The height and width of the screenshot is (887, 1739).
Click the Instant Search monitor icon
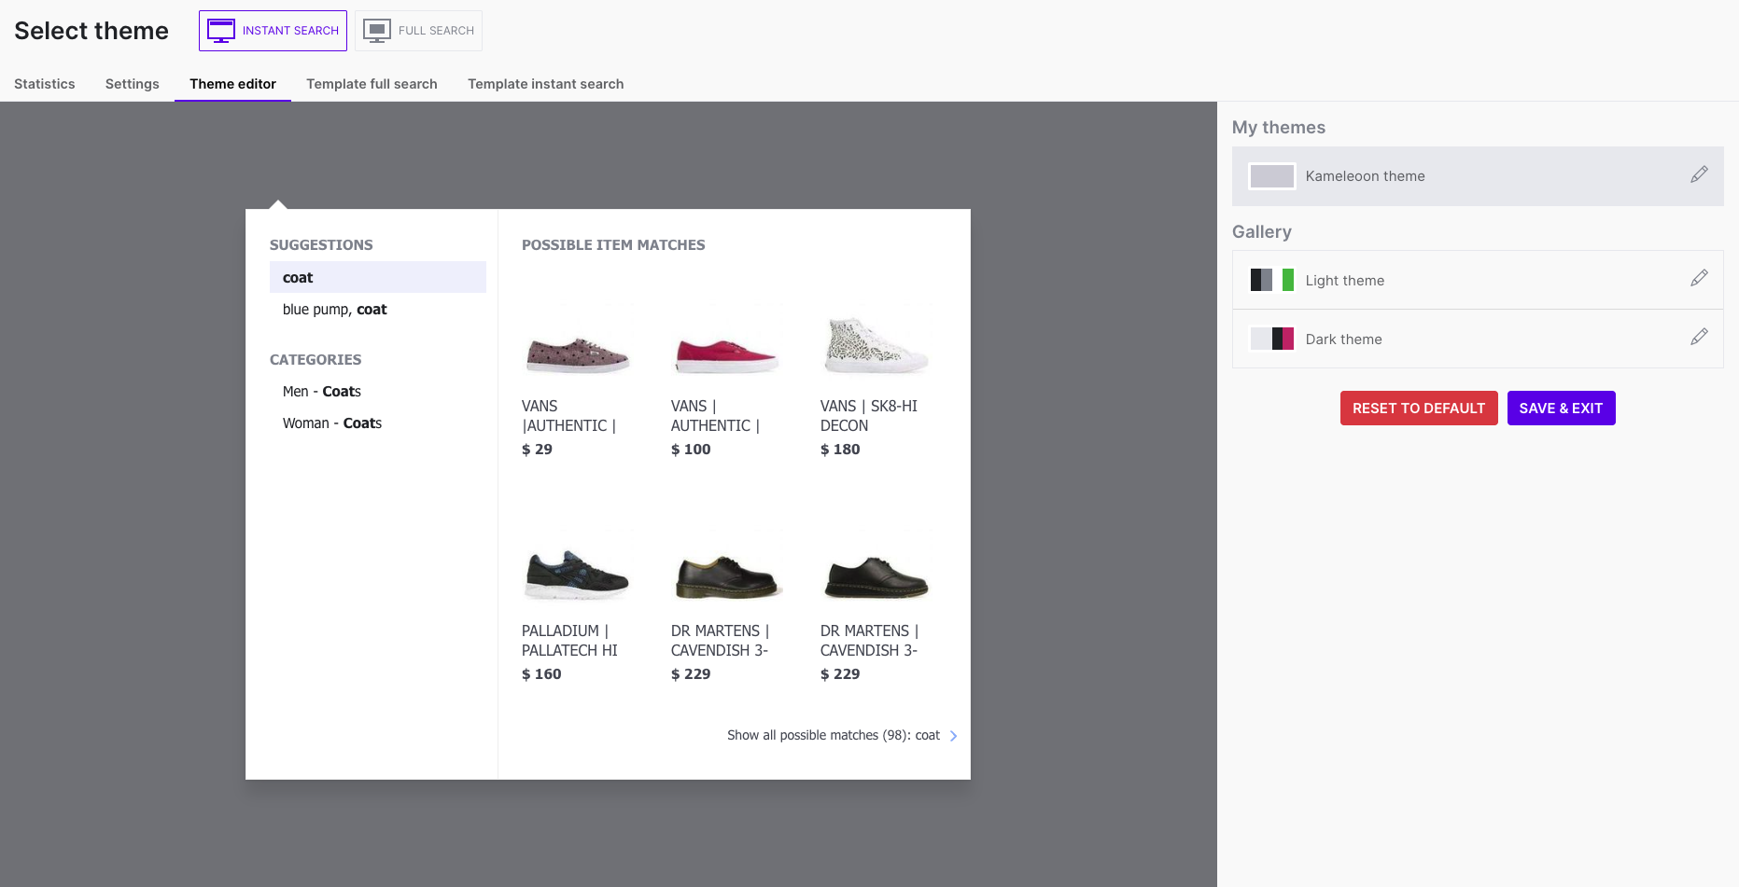point(221,31)
